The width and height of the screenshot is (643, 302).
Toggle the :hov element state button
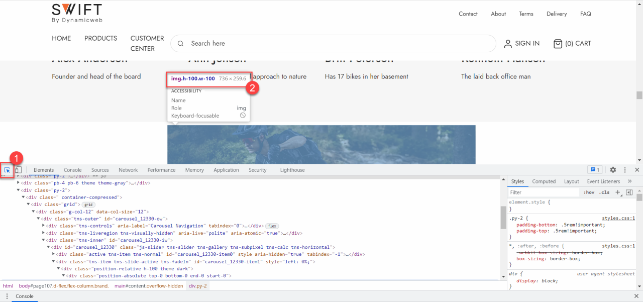tap(588, 192)
